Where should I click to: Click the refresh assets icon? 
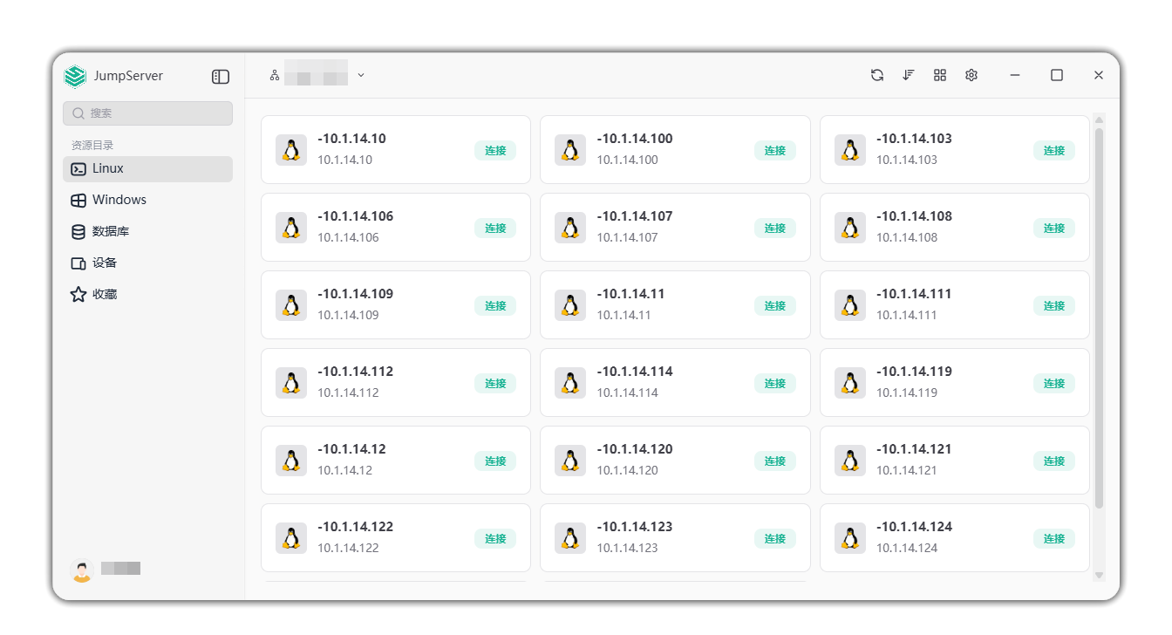(877, 75)
